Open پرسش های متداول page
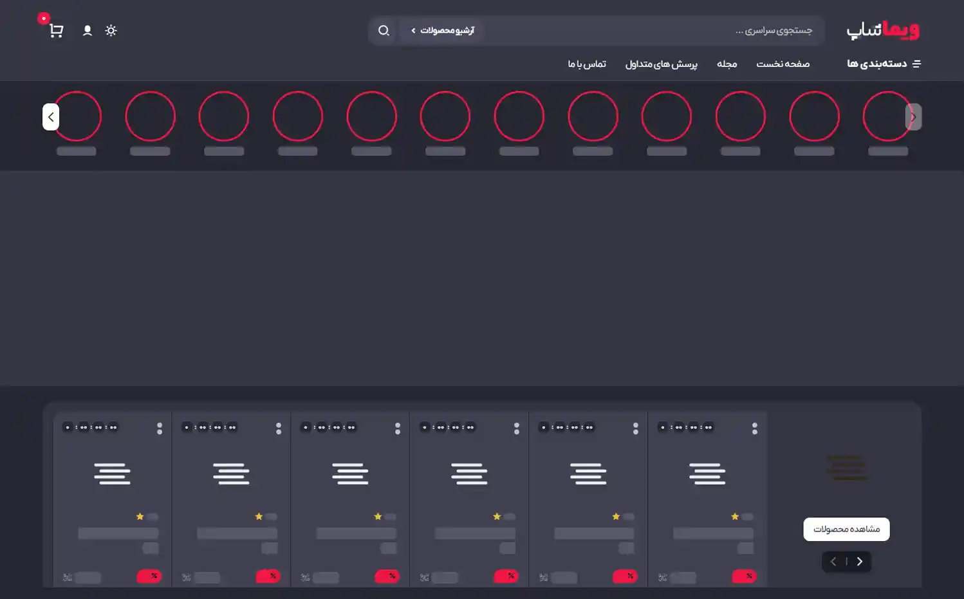Screen dimensions: 964x599 point(661,64)
